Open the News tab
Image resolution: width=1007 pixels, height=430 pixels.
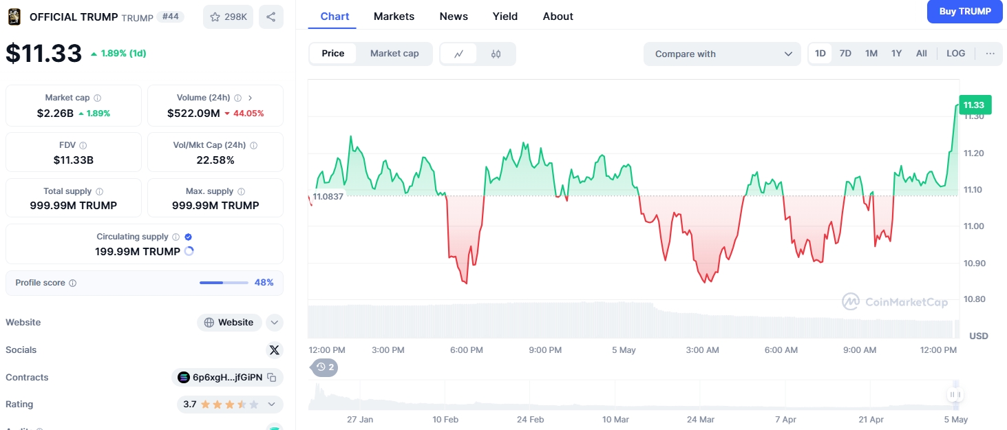tap(454, 16)
